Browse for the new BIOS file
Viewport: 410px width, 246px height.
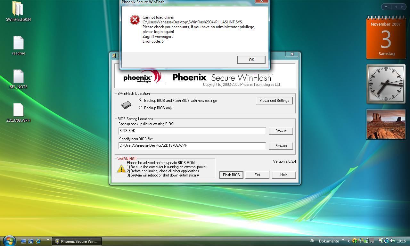(281, 146)
